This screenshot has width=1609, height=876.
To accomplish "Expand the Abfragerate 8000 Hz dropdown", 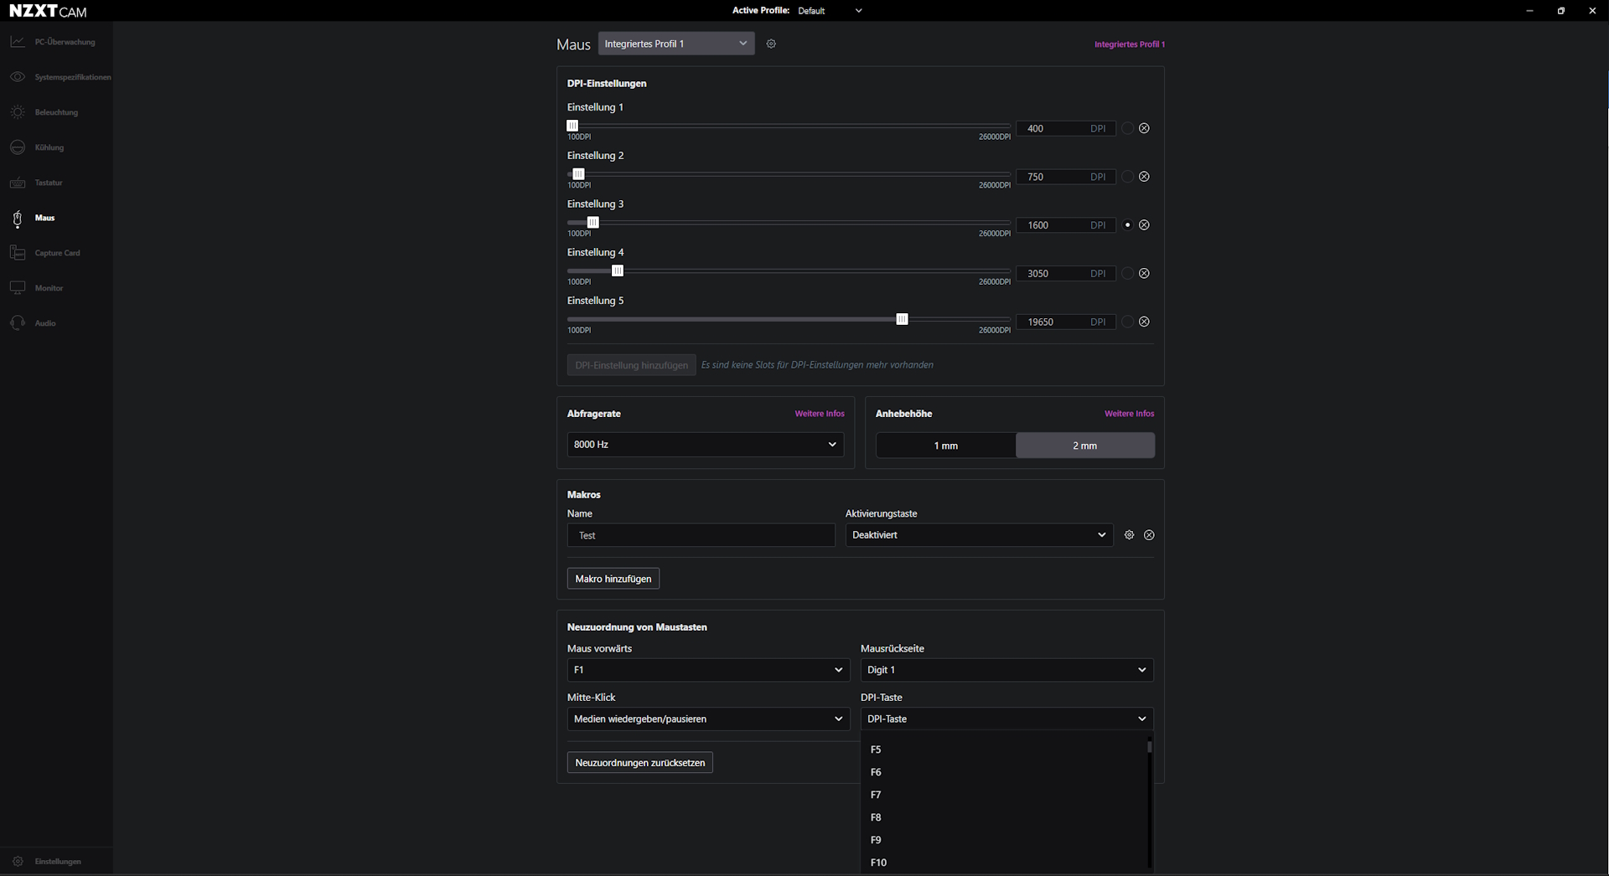I will click(705, 445).
